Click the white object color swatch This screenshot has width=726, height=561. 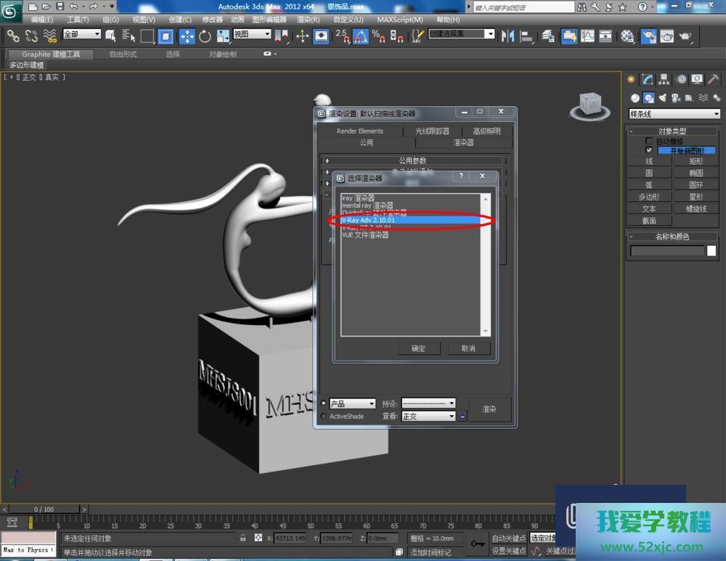(711, 251)
